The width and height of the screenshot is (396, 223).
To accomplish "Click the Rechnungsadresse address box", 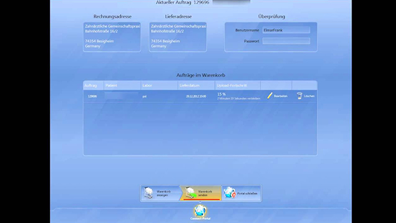I will coord(112,37).
